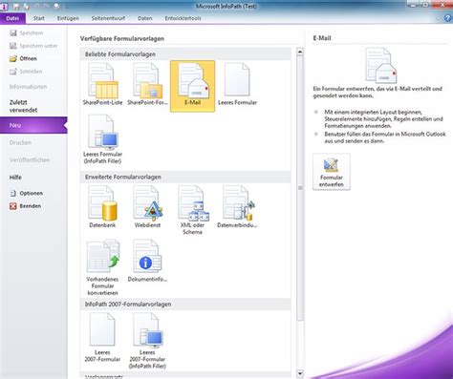Select Leeres 2007-Formular (InfoPath Filler)
The width and height of the screenshot is (453, 379).
(147, 341)
